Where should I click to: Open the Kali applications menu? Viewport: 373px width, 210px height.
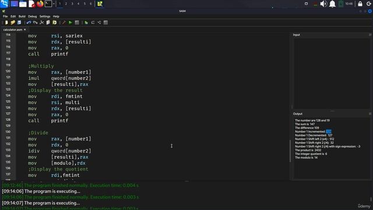click(x=4, y=3)
